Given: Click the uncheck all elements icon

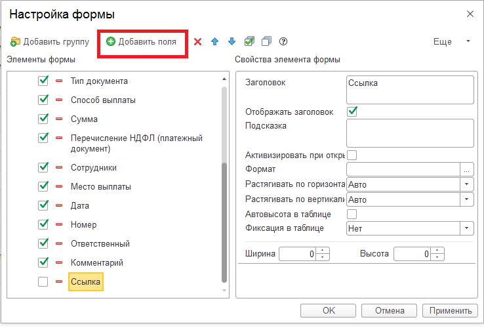Looking at the screenshot, I should [x=266, y=41].
